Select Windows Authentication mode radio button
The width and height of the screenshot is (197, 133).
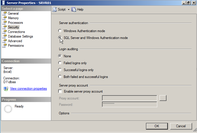coord(60,31)
